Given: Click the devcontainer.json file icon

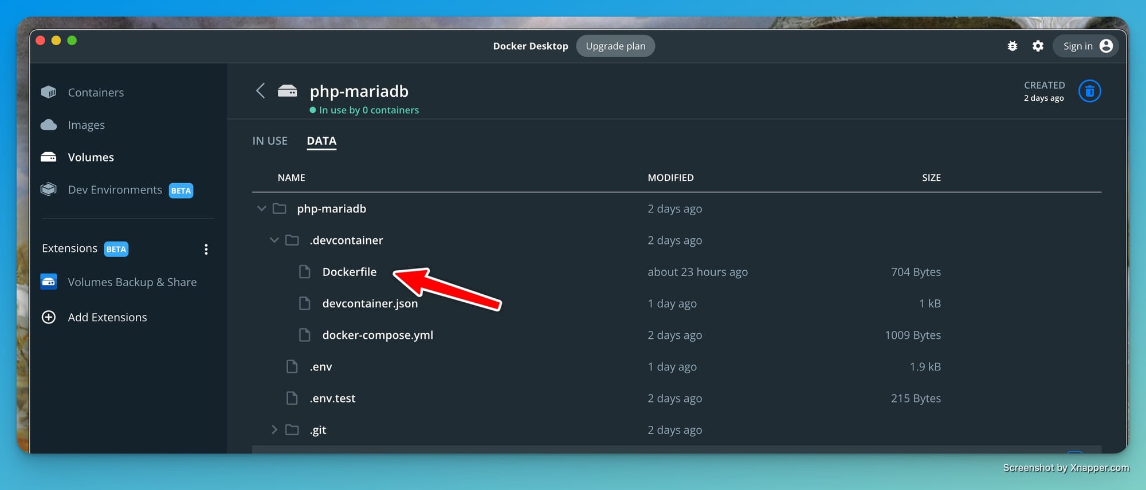Looking at the screenshot, I should (305, 303).
